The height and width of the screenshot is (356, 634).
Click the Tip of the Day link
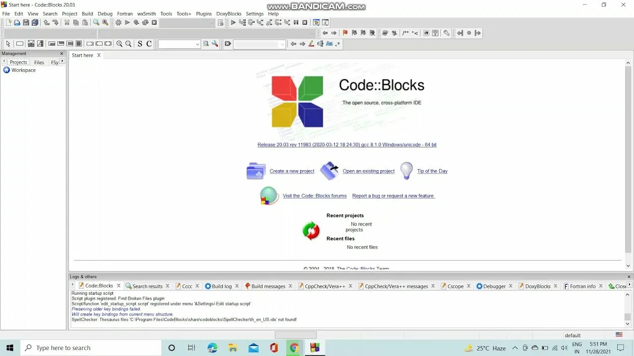[x=432, y=171]
